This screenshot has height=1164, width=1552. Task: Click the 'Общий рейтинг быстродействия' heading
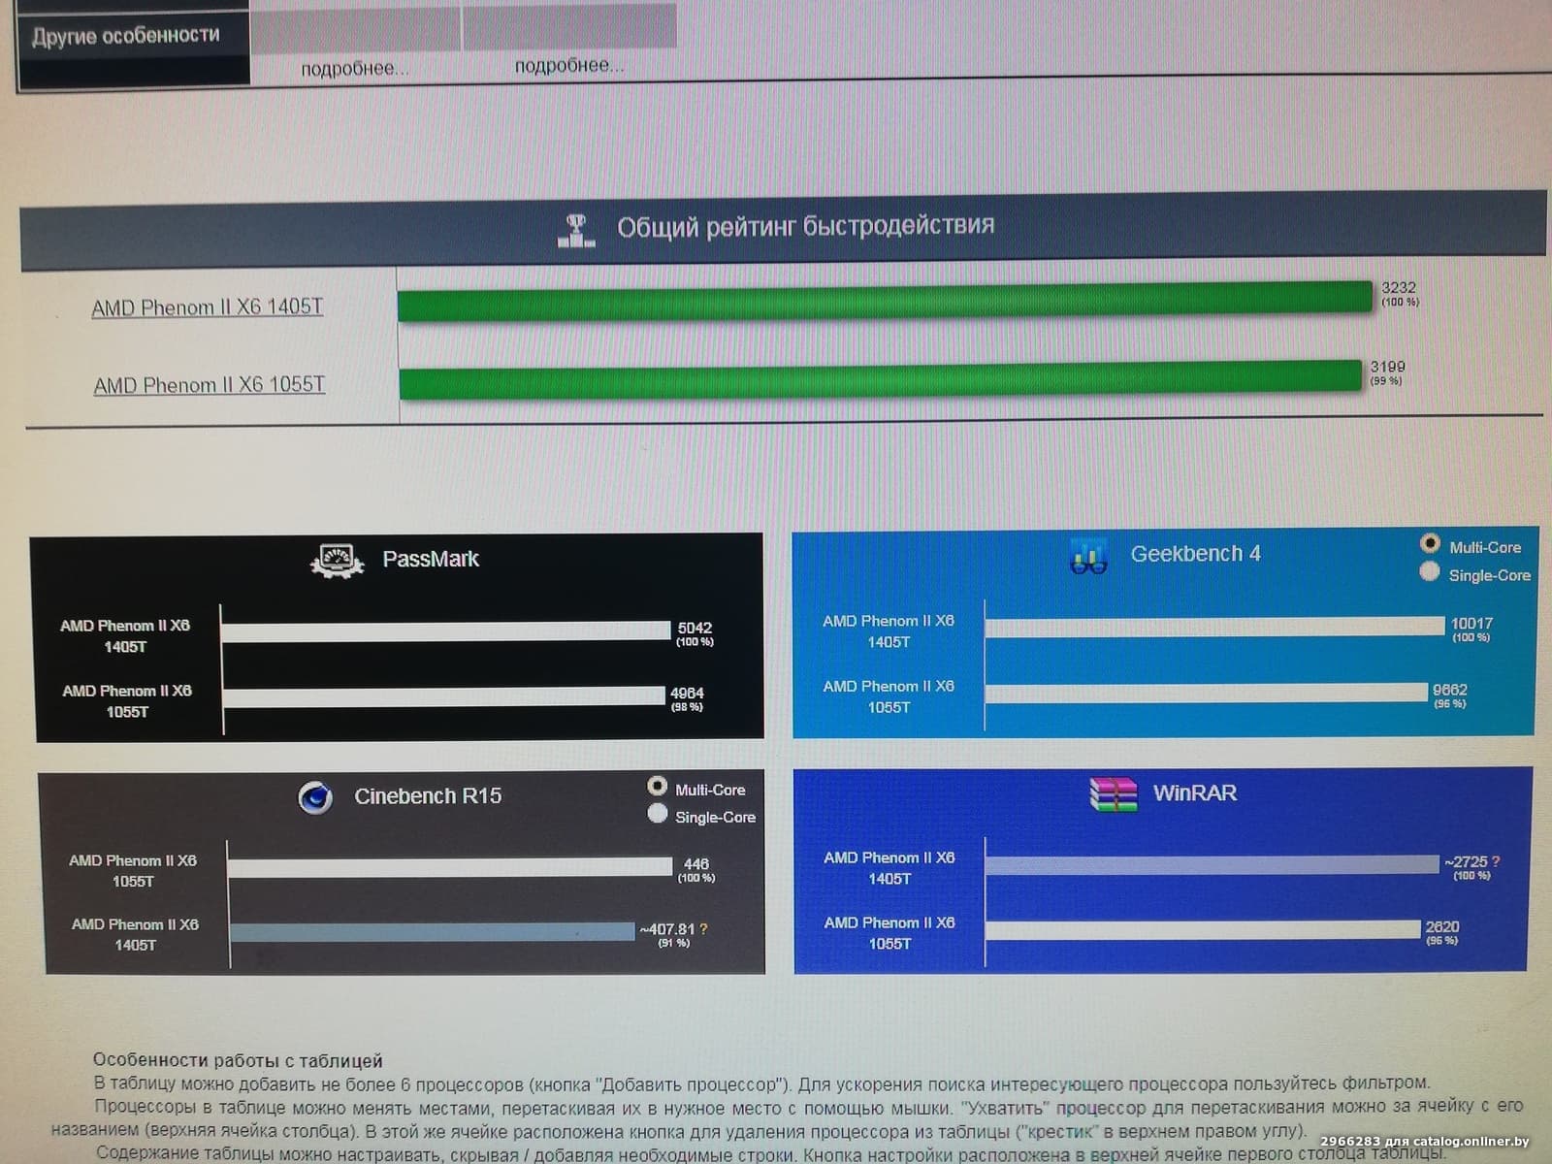pyautogui.click(x=806, y=226)
